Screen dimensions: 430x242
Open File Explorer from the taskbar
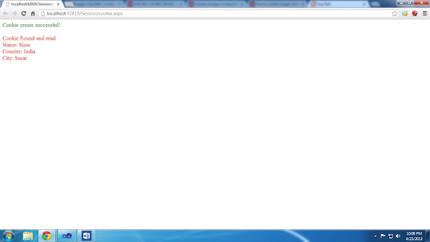28,236
